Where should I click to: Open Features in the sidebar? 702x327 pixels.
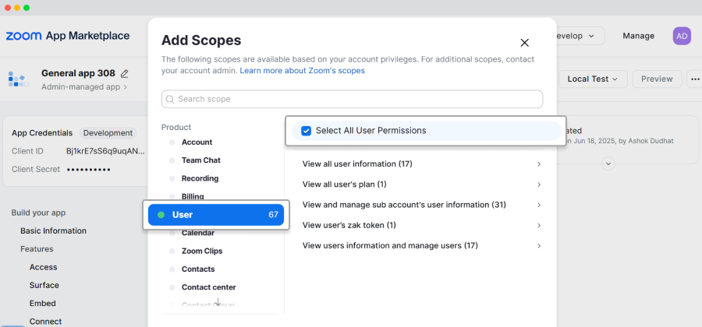pos(37,249)
